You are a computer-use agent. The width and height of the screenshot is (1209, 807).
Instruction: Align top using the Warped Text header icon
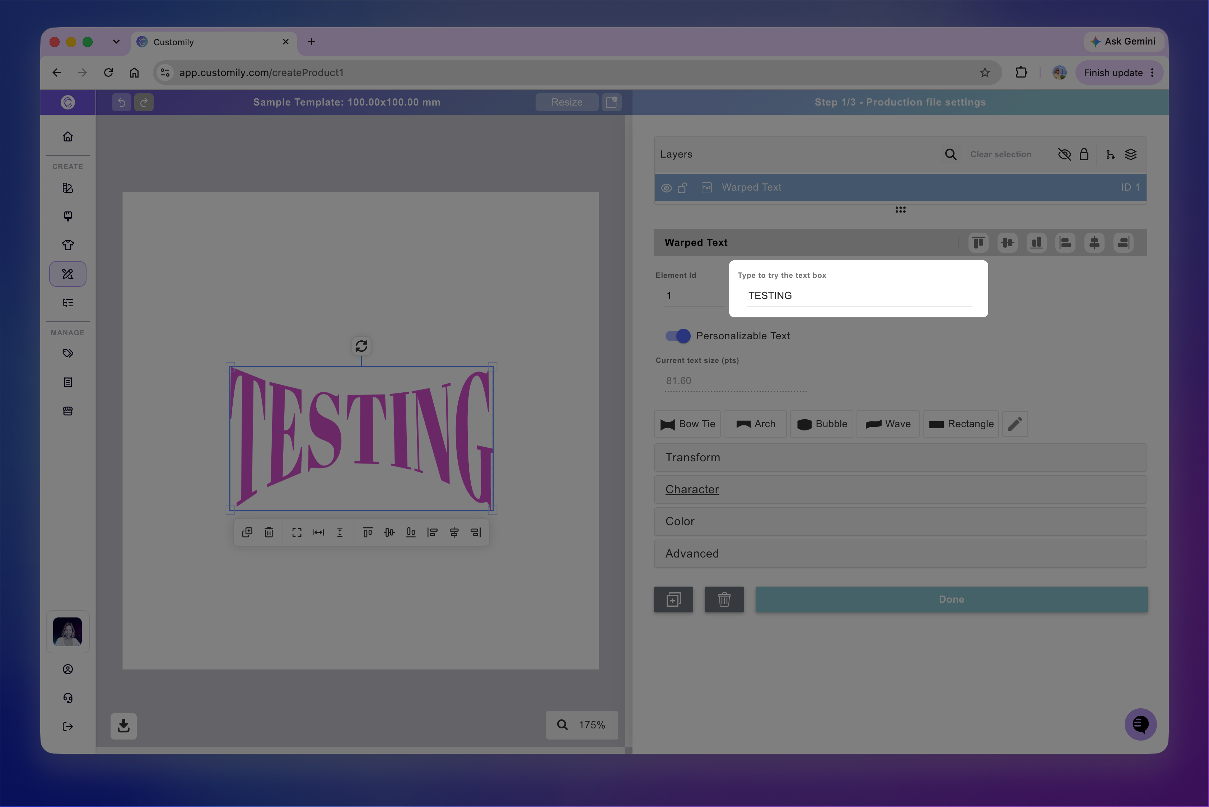(x=979, y=242)
